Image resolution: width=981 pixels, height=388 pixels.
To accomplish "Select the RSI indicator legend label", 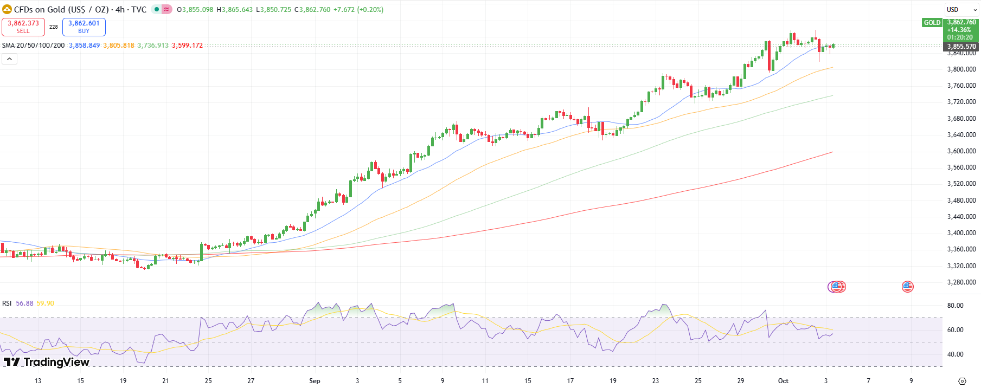I will [7, 303].
